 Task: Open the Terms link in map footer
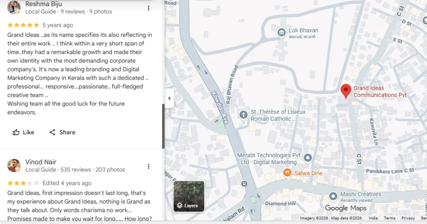[x=389, y=218]
